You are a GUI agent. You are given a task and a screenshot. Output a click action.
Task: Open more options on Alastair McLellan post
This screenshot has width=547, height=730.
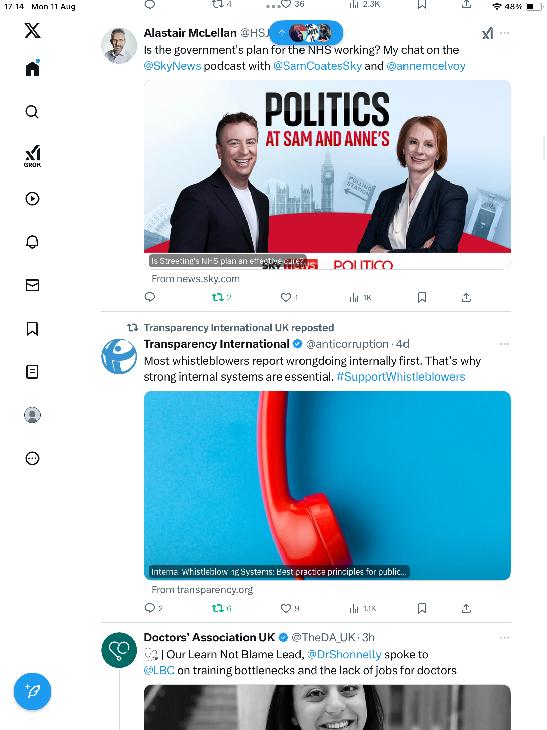(x=504, y=33)
